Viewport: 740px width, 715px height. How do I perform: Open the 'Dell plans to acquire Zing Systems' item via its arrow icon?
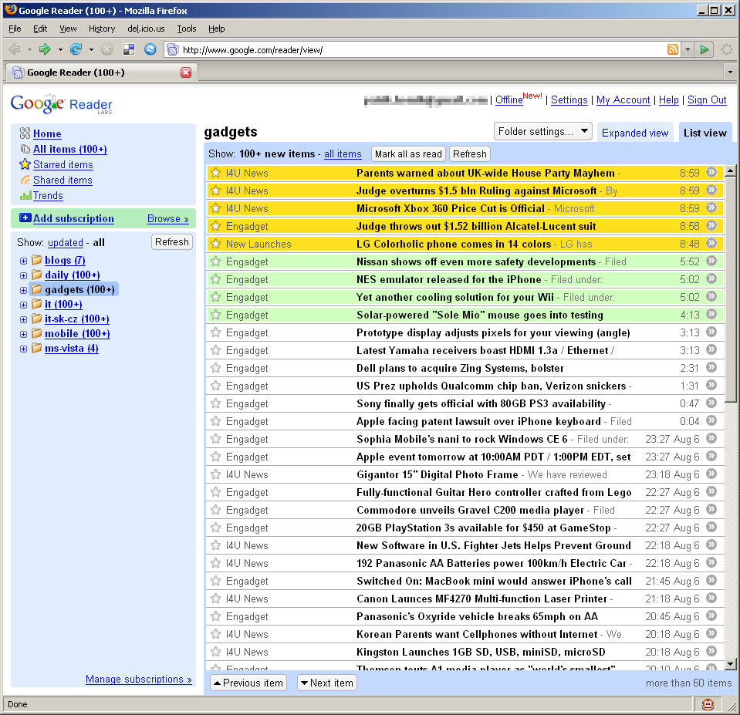711,368
